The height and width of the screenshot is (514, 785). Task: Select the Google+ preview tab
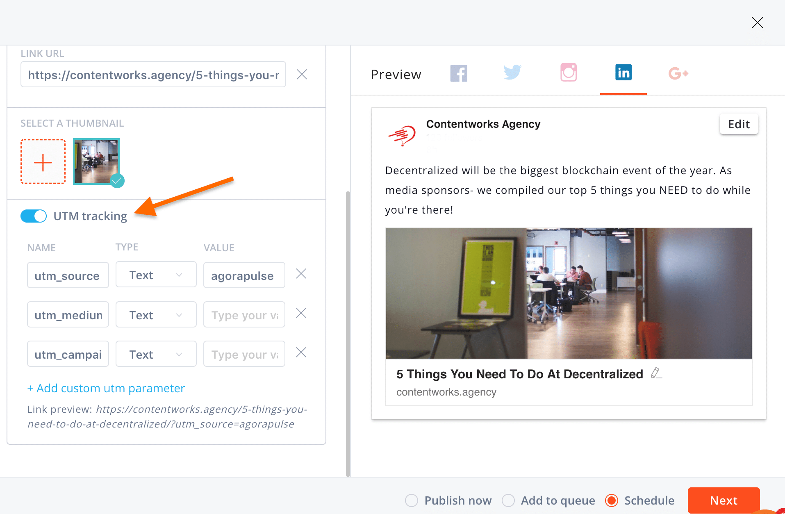pyautogui.click(x=678, y=73)
